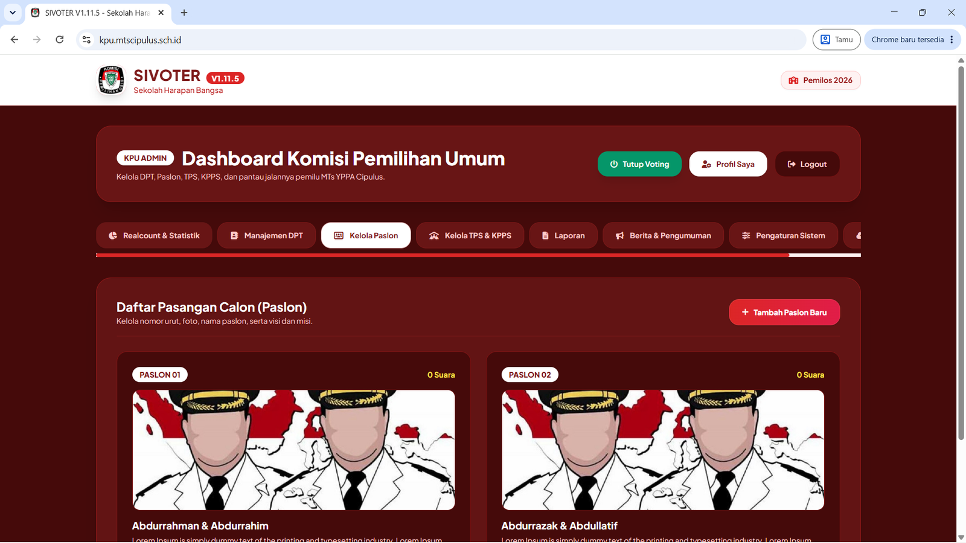Screen dimensions: 966x543
Task: Click the browser back arrow
Action: tap(14, 39)
